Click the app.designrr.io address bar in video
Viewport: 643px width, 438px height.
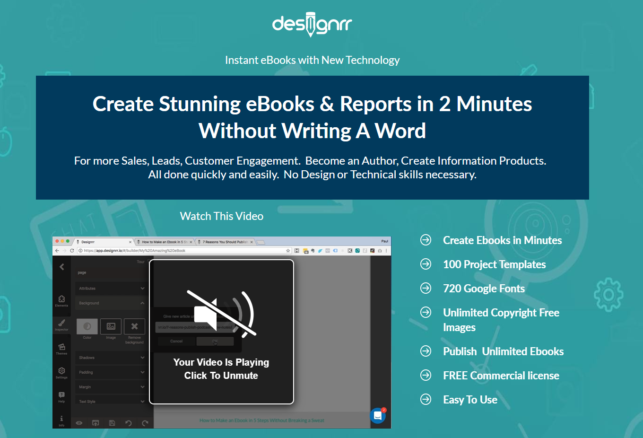click(184, 251)
